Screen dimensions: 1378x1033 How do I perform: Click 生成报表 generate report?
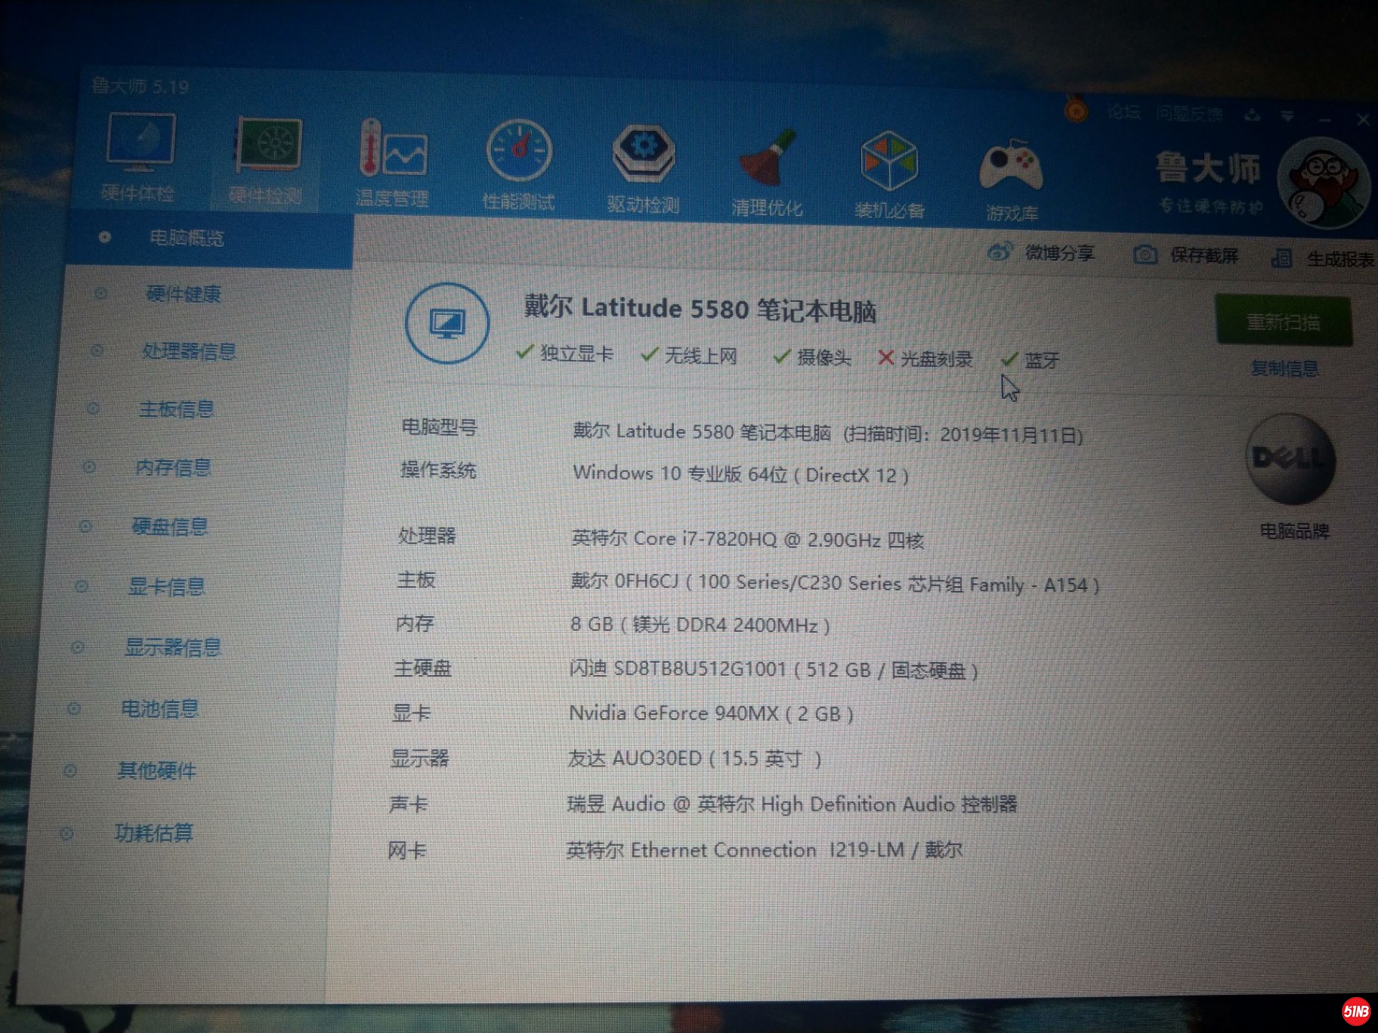click(x=1339, y=259)
